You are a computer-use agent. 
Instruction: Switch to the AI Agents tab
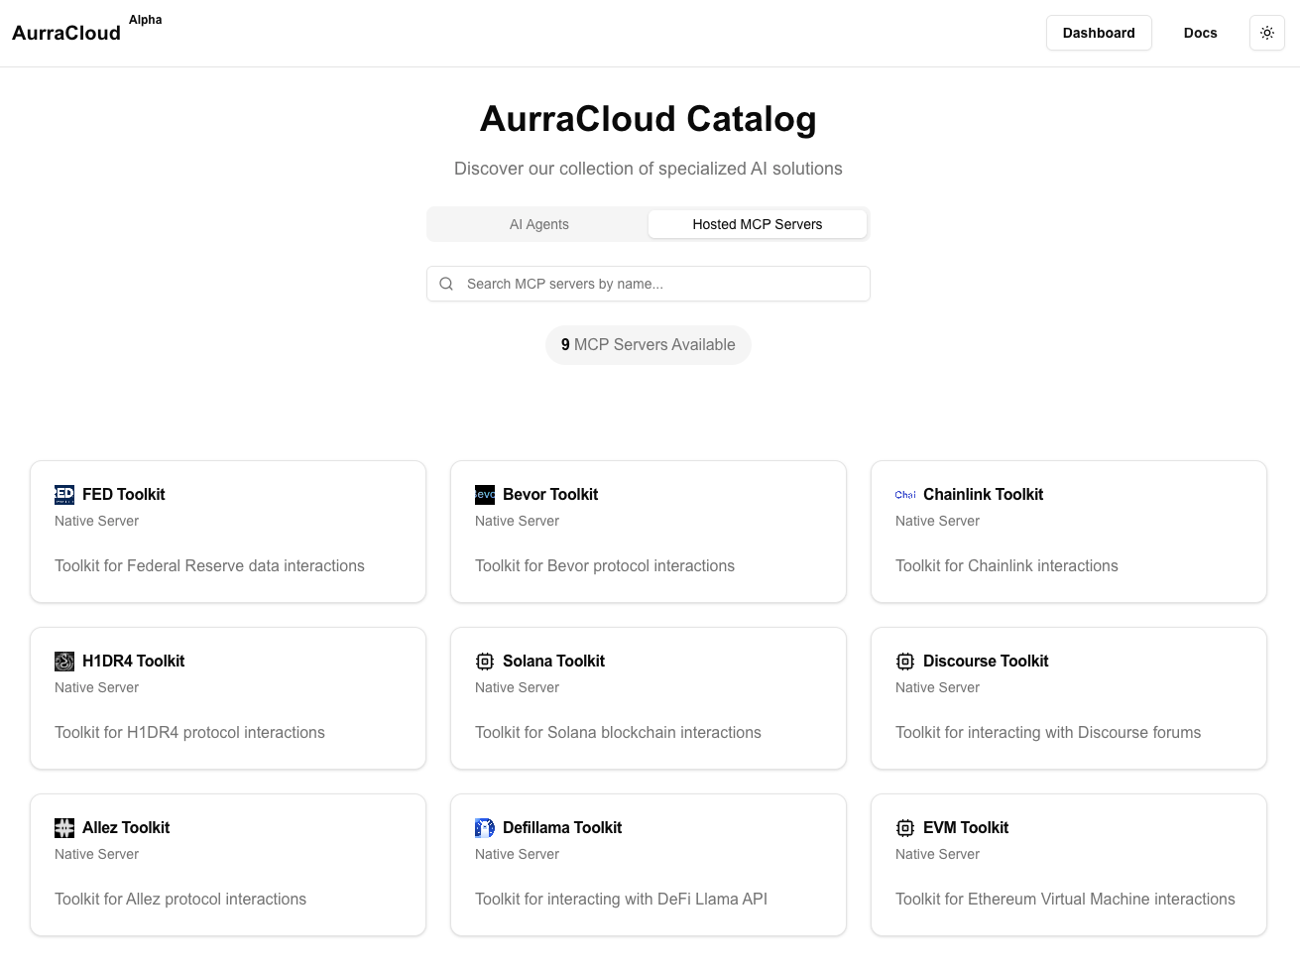point(538,224)
